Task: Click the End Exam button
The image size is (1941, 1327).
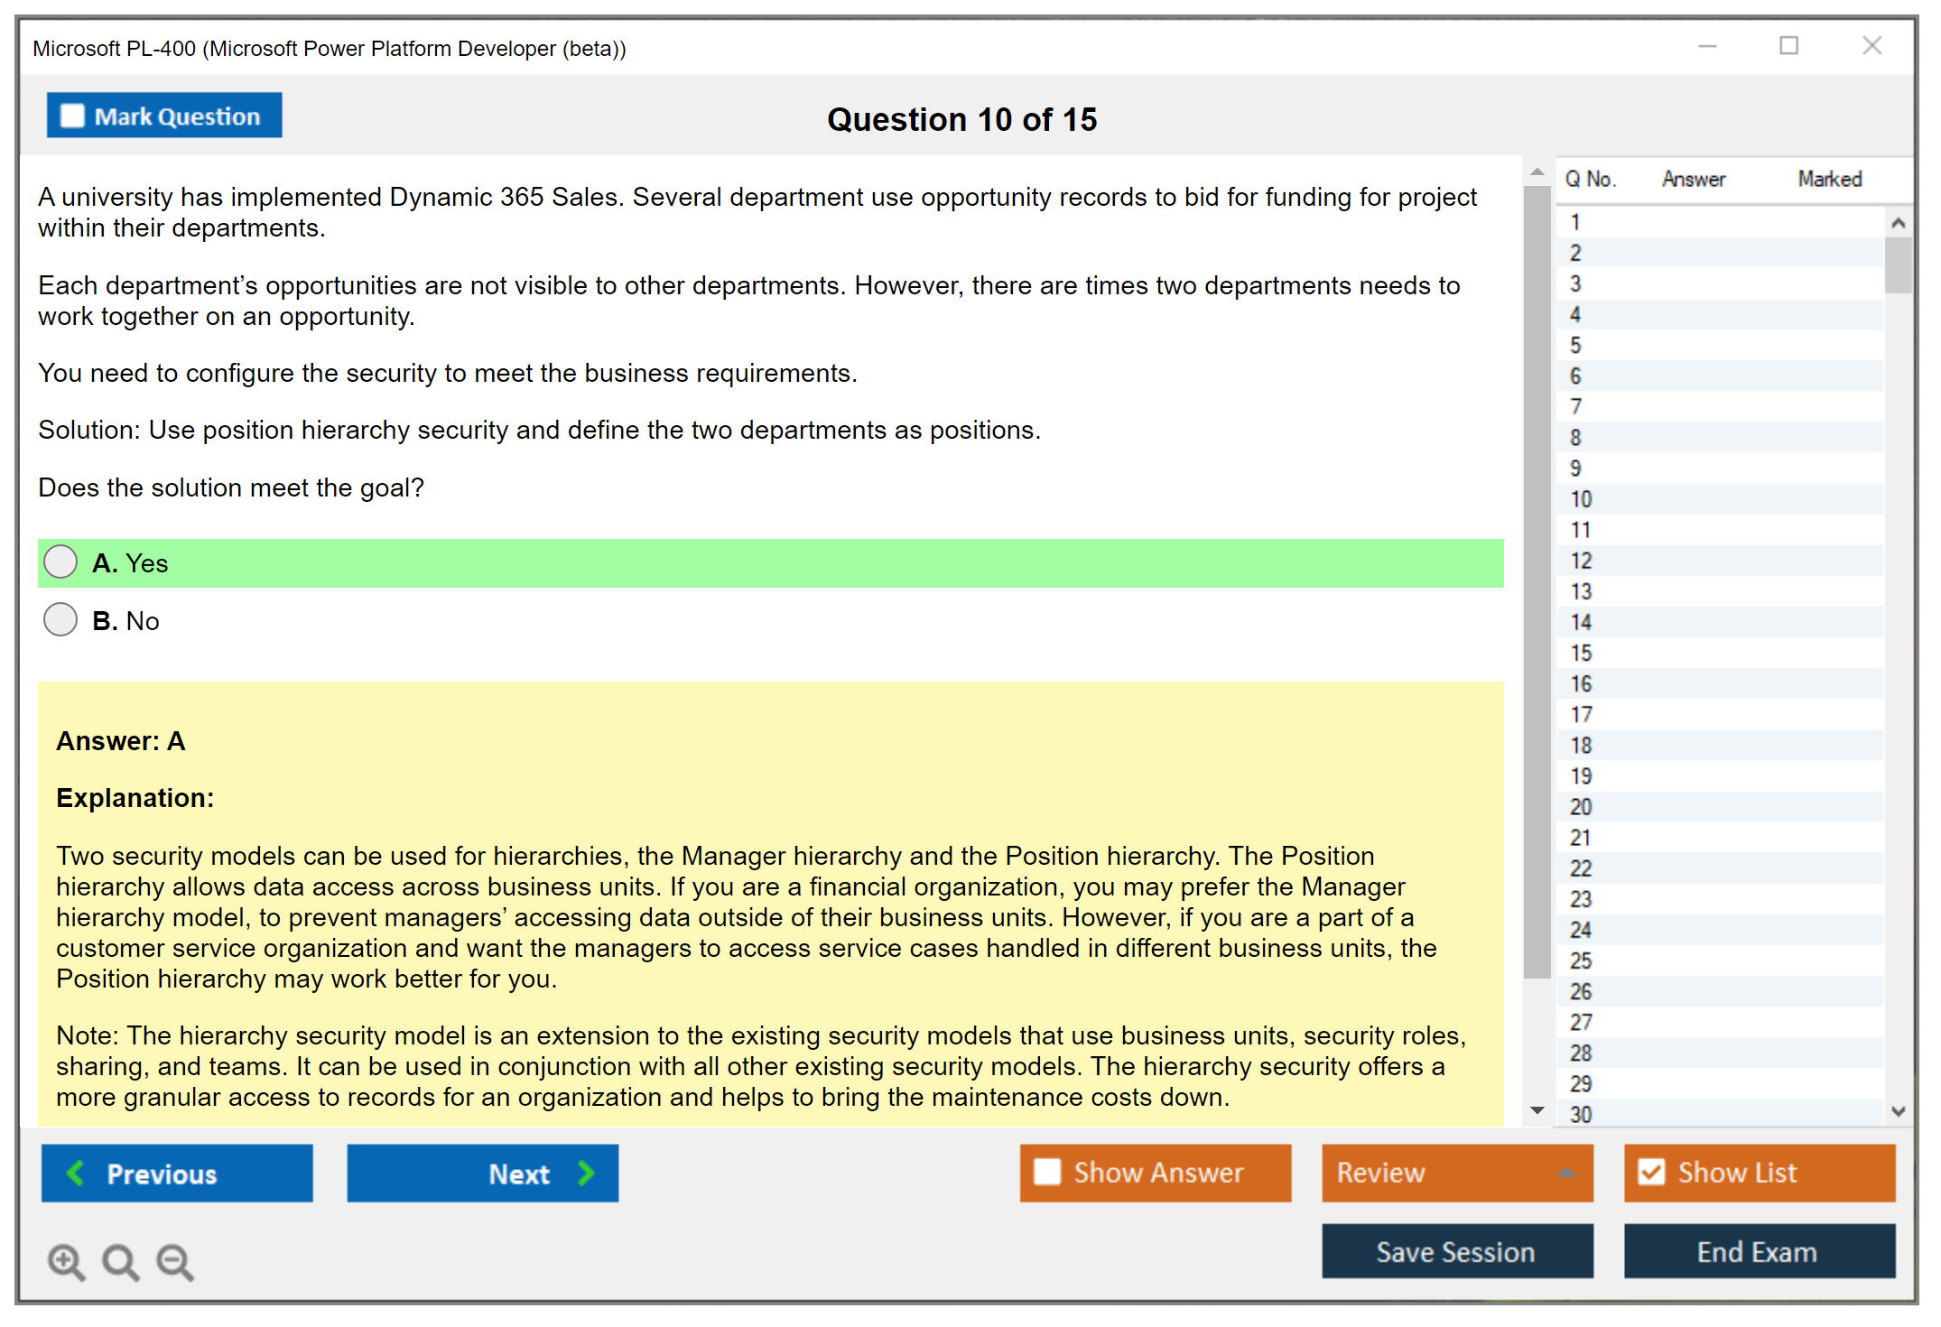Action: click(x=1758, y=1251)
